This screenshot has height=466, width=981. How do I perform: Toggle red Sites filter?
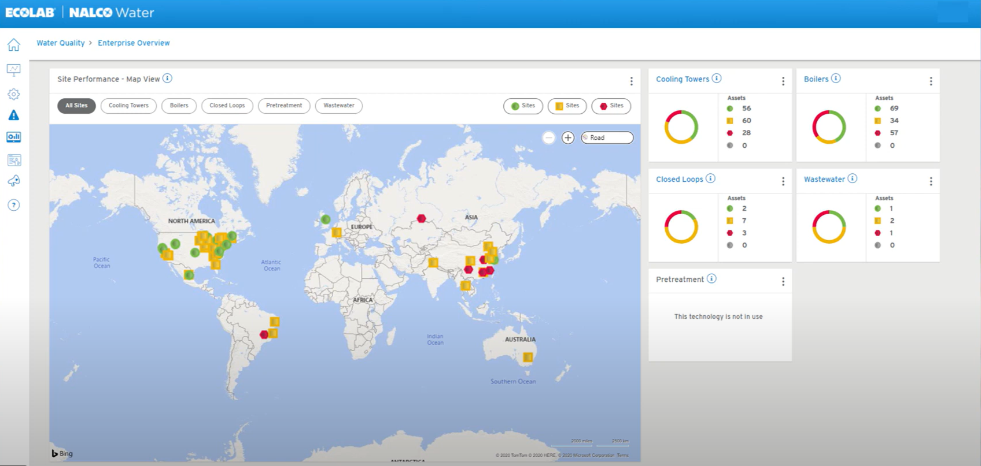pyautogui.click(x=611, y=106)
